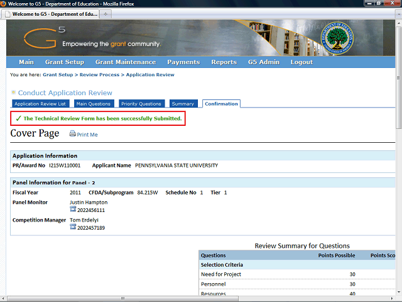Open a new browser tab with plus button

105,13
